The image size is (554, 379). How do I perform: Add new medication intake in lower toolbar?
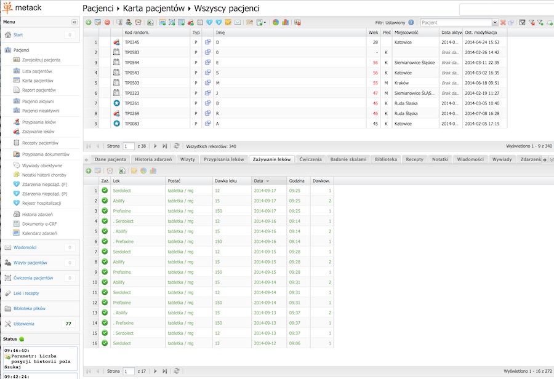(x=88, y=170)
